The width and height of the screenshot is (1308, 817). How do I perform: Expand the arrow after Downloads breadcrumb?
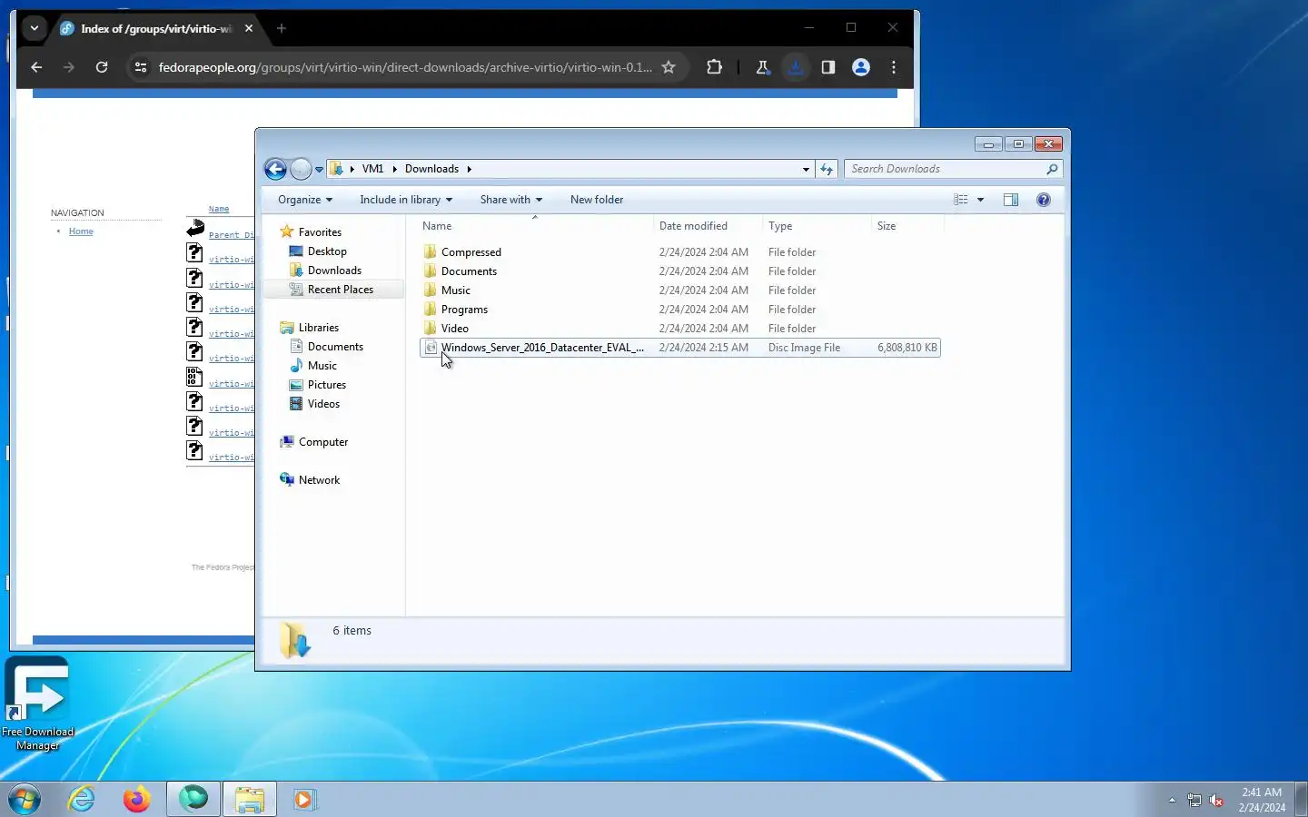tap(469, 169)
